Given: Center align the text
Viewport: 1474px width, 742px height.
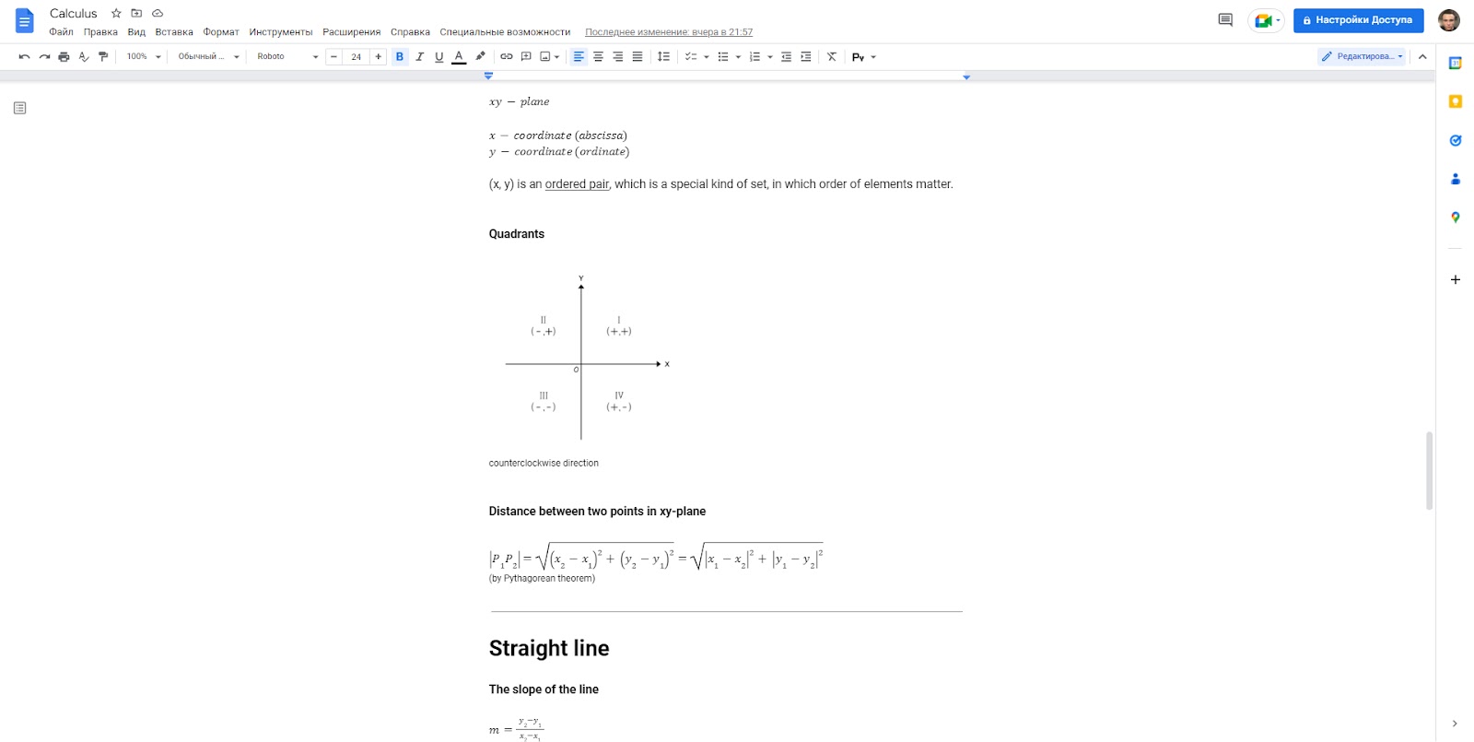Looking at the screenshot, I should pyautogui.click(x=598, y=57).
